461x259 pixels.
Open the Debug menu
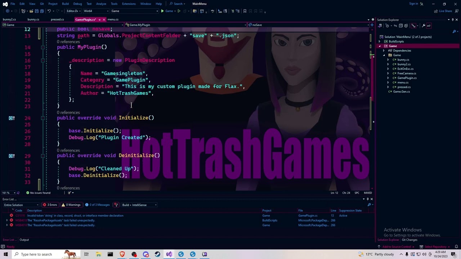[77, 4]
